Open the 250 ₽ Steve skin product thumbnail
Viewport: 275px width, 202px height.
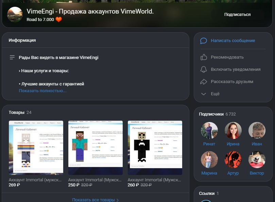[95, 147]
